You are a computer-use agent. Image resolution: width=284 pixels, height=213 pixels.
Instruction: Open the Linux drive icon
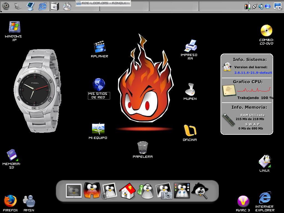click(x=265, y=161)
